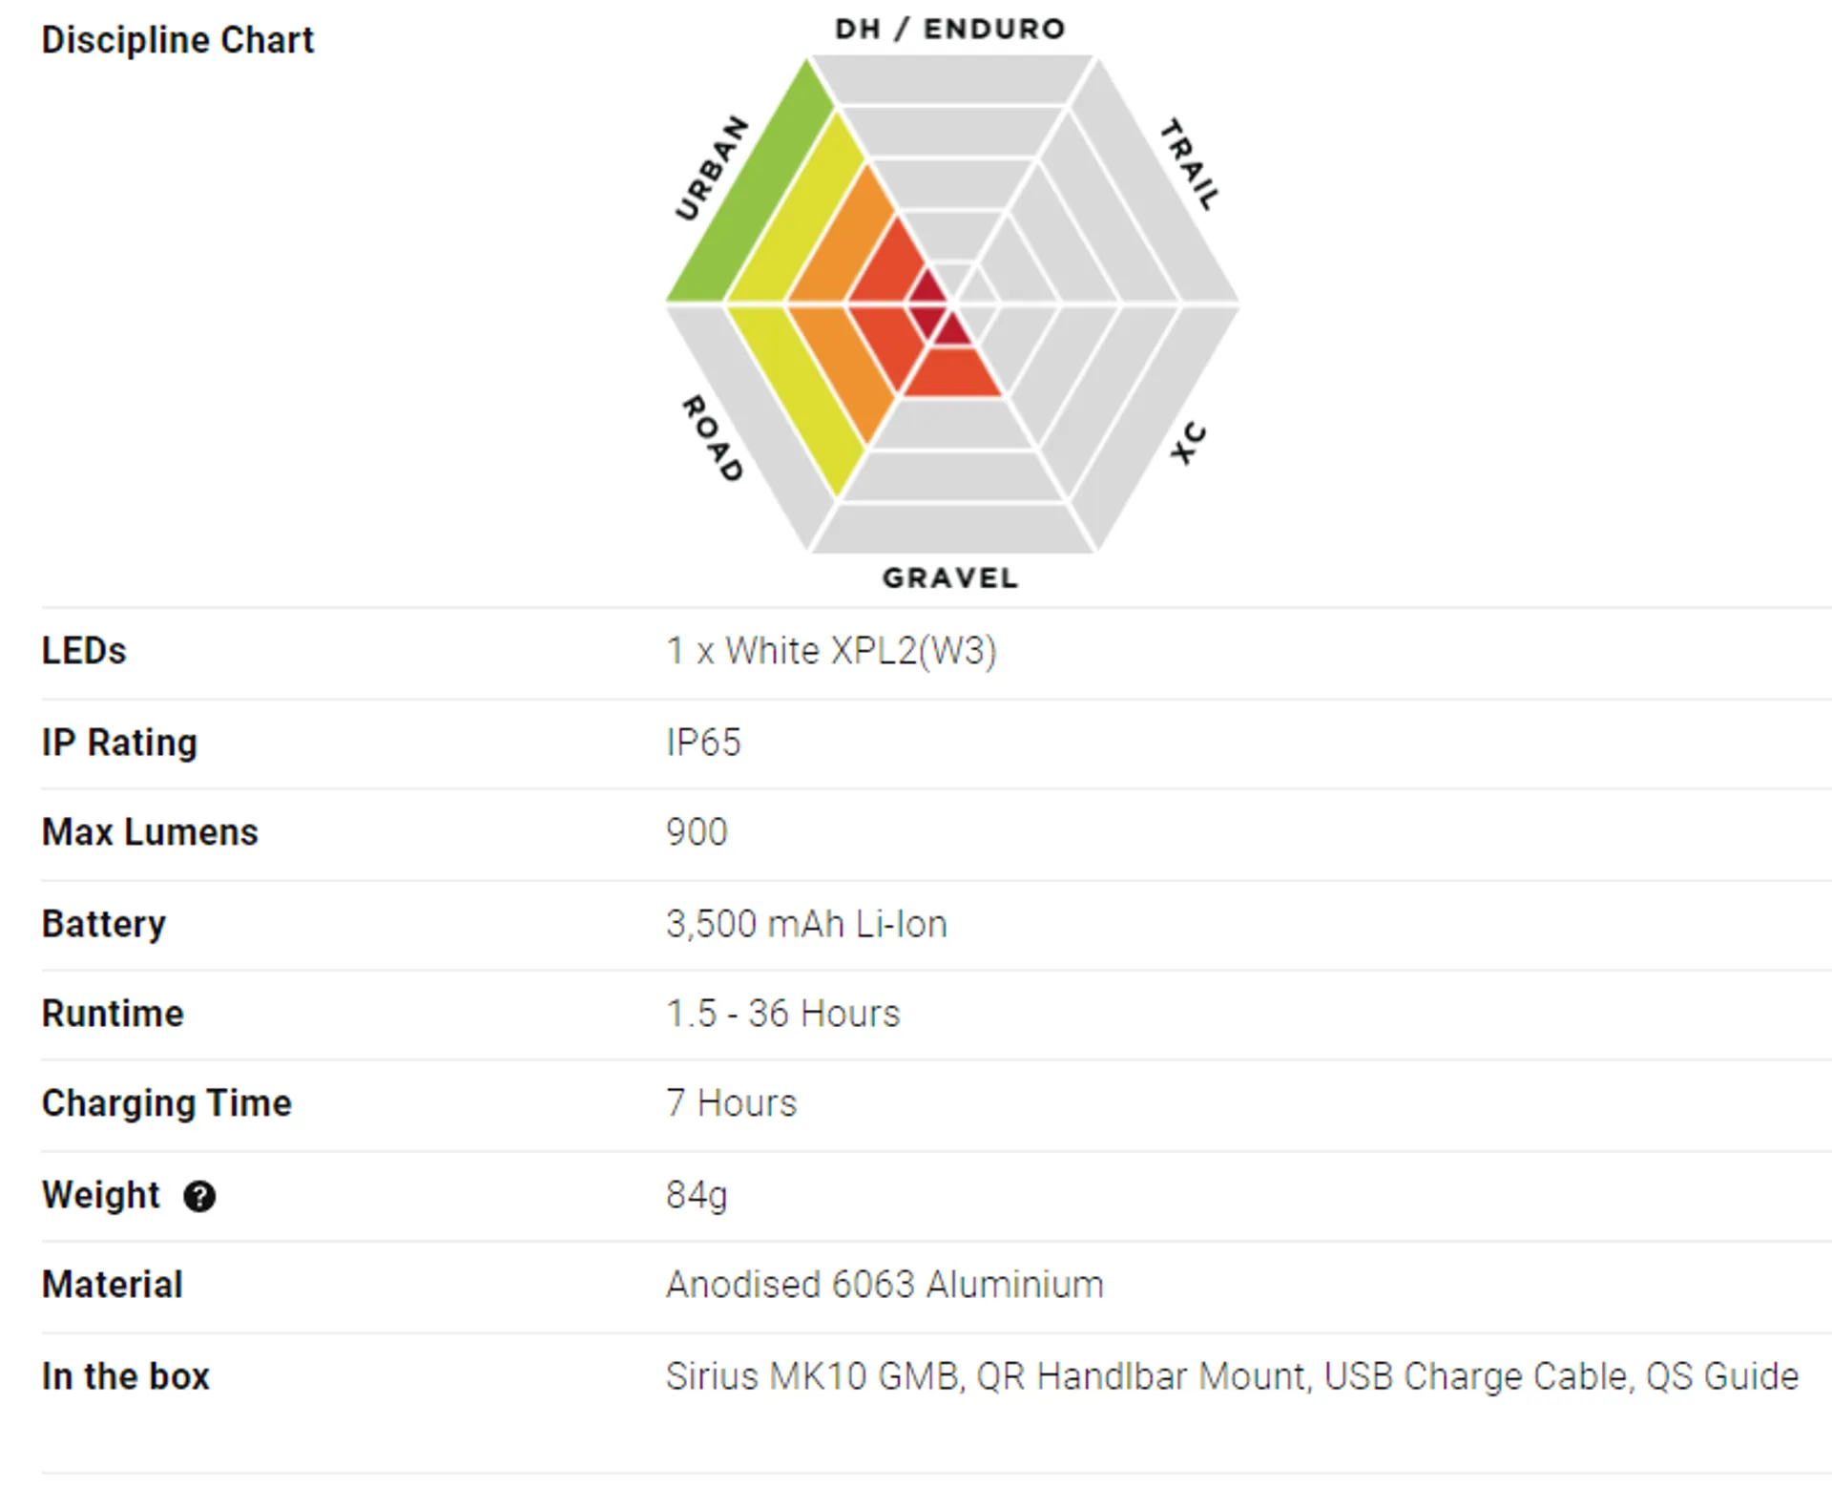Click the GRAVEL chart label
The image size is (1832, 1488).
coord(950,577)
